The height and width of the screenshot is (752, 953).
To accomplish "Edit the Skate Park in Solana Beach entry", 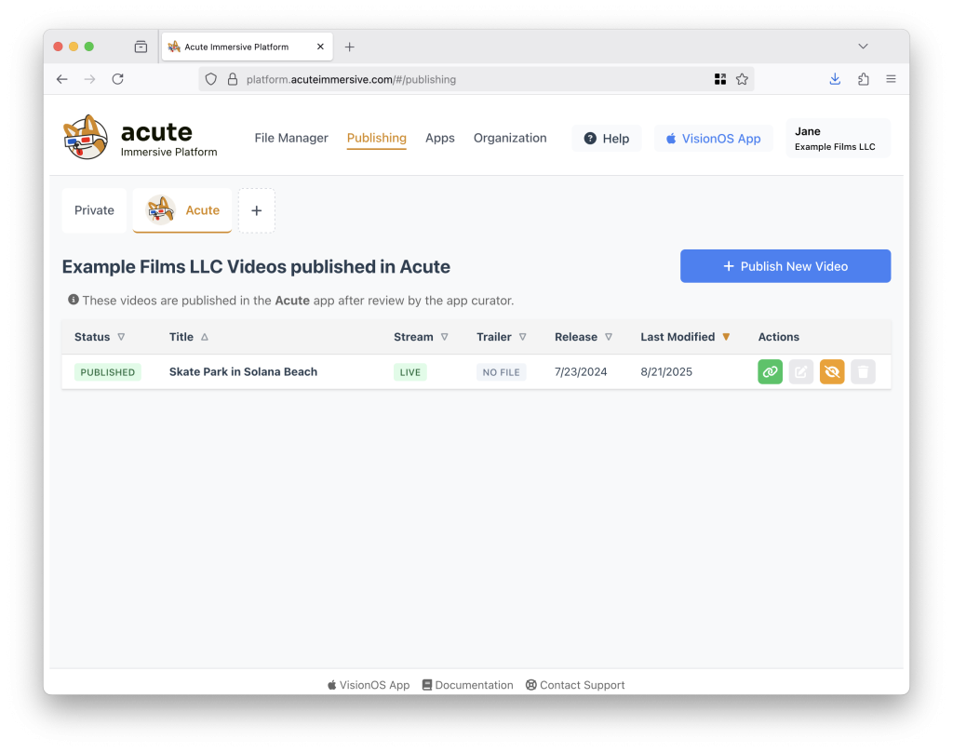I will point(801,372).
